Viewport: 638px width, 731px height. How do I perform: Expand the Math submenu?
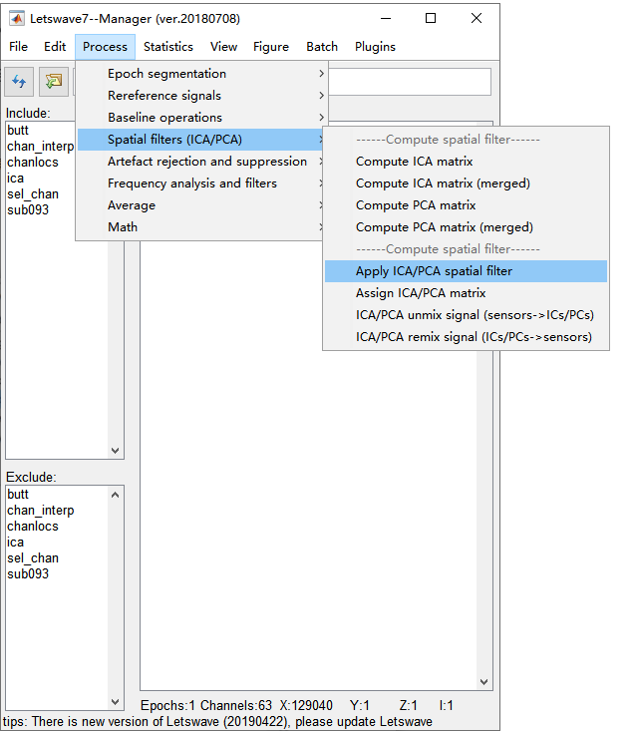click(x=200, y=227)
